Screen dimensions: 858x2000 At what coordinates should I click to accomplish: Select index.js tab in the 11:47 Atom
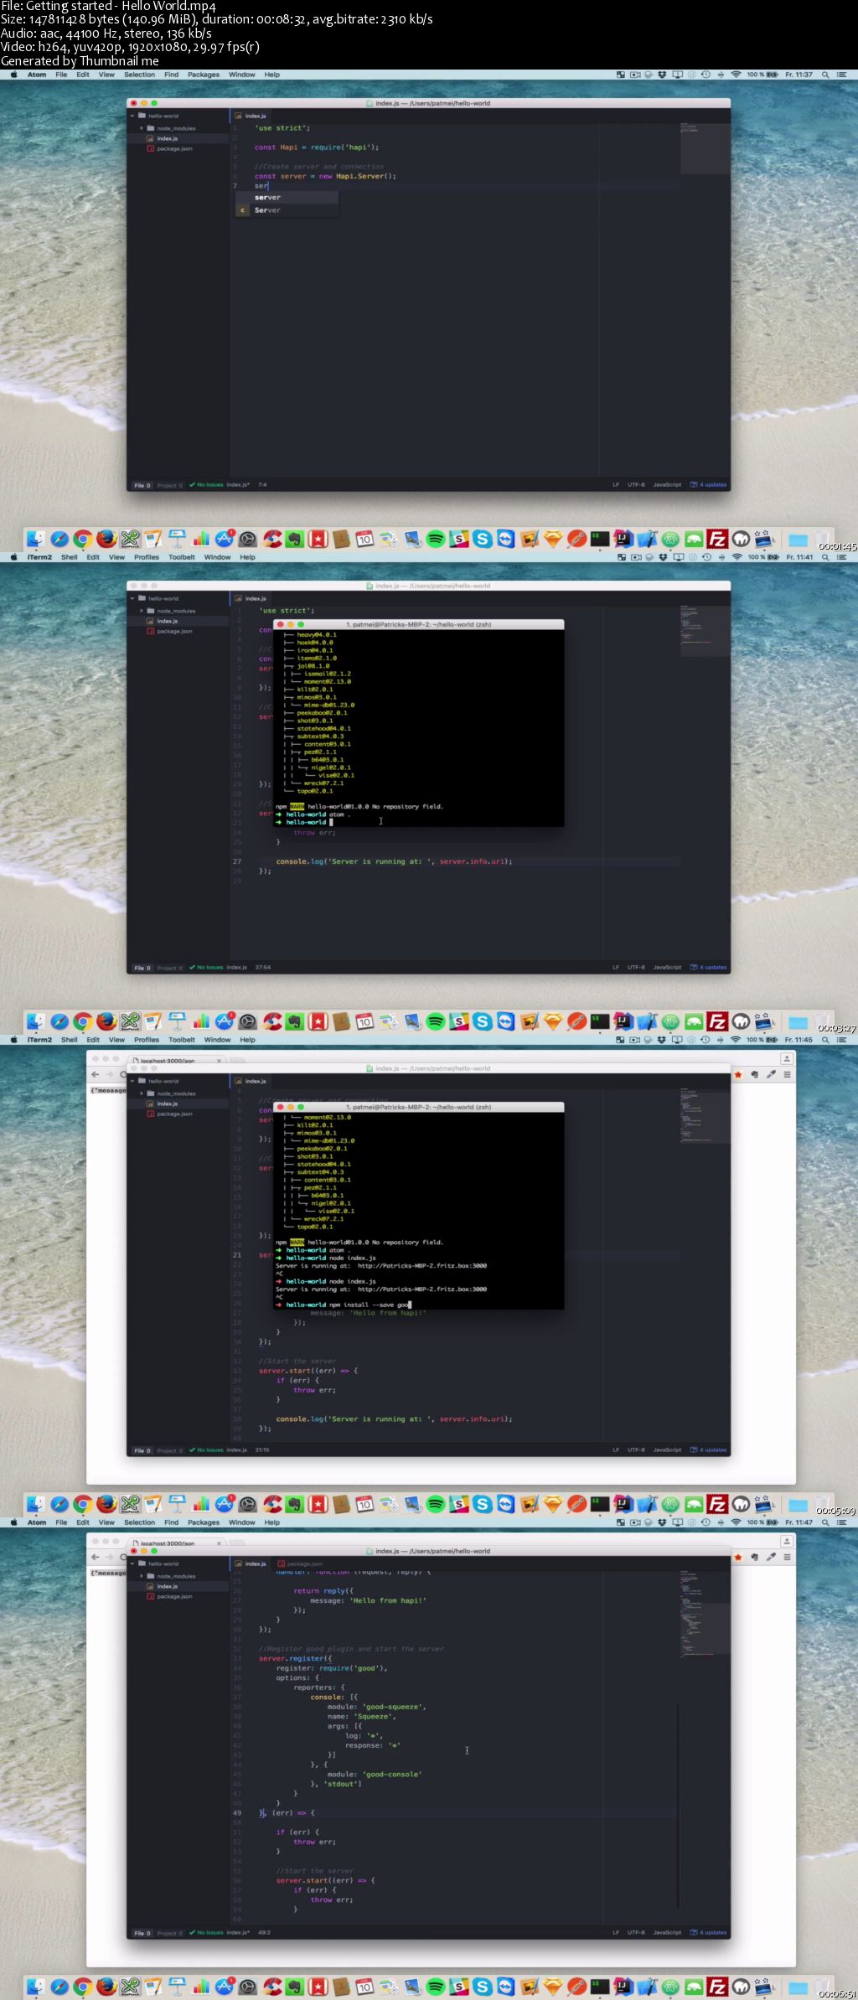tap(251, 1564)
